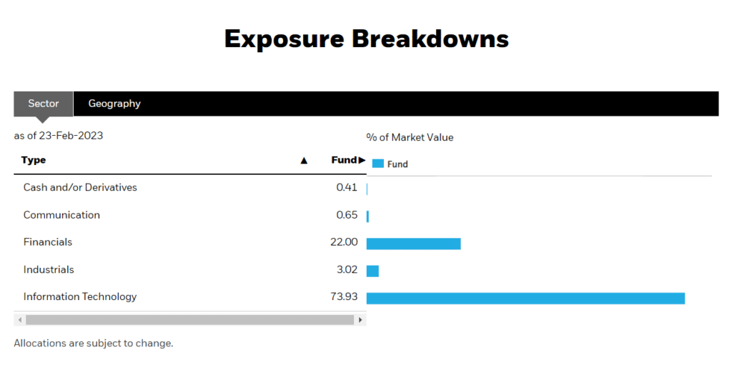Screen dimensions: 732x365
Task: Click the Type column header
Action: [x=34, y=160]
